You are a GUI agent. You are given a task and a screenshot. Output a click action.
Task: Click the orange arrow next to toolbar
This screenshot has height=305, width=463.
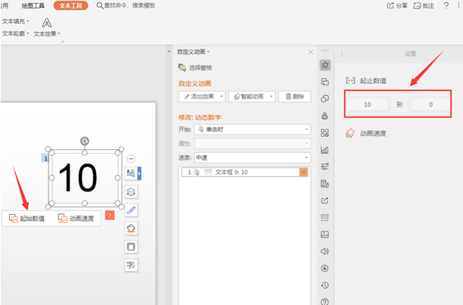point(110,215)
